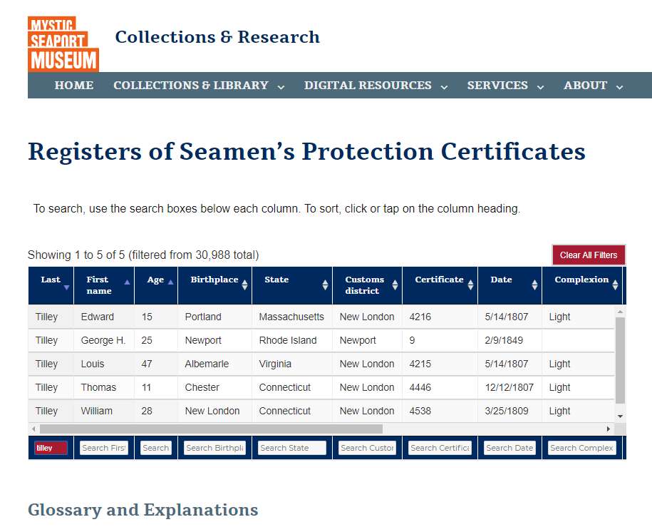The image size is (652, 532).
Task: Click the sort arrows in Birthplace column
Action: [x=244, y=285]
